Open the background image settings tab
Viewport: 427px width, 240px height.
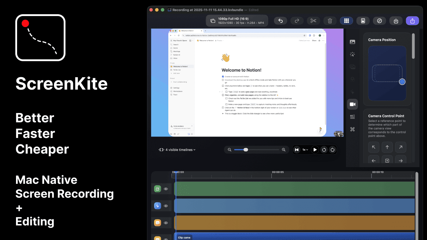(x=352, y=42)
